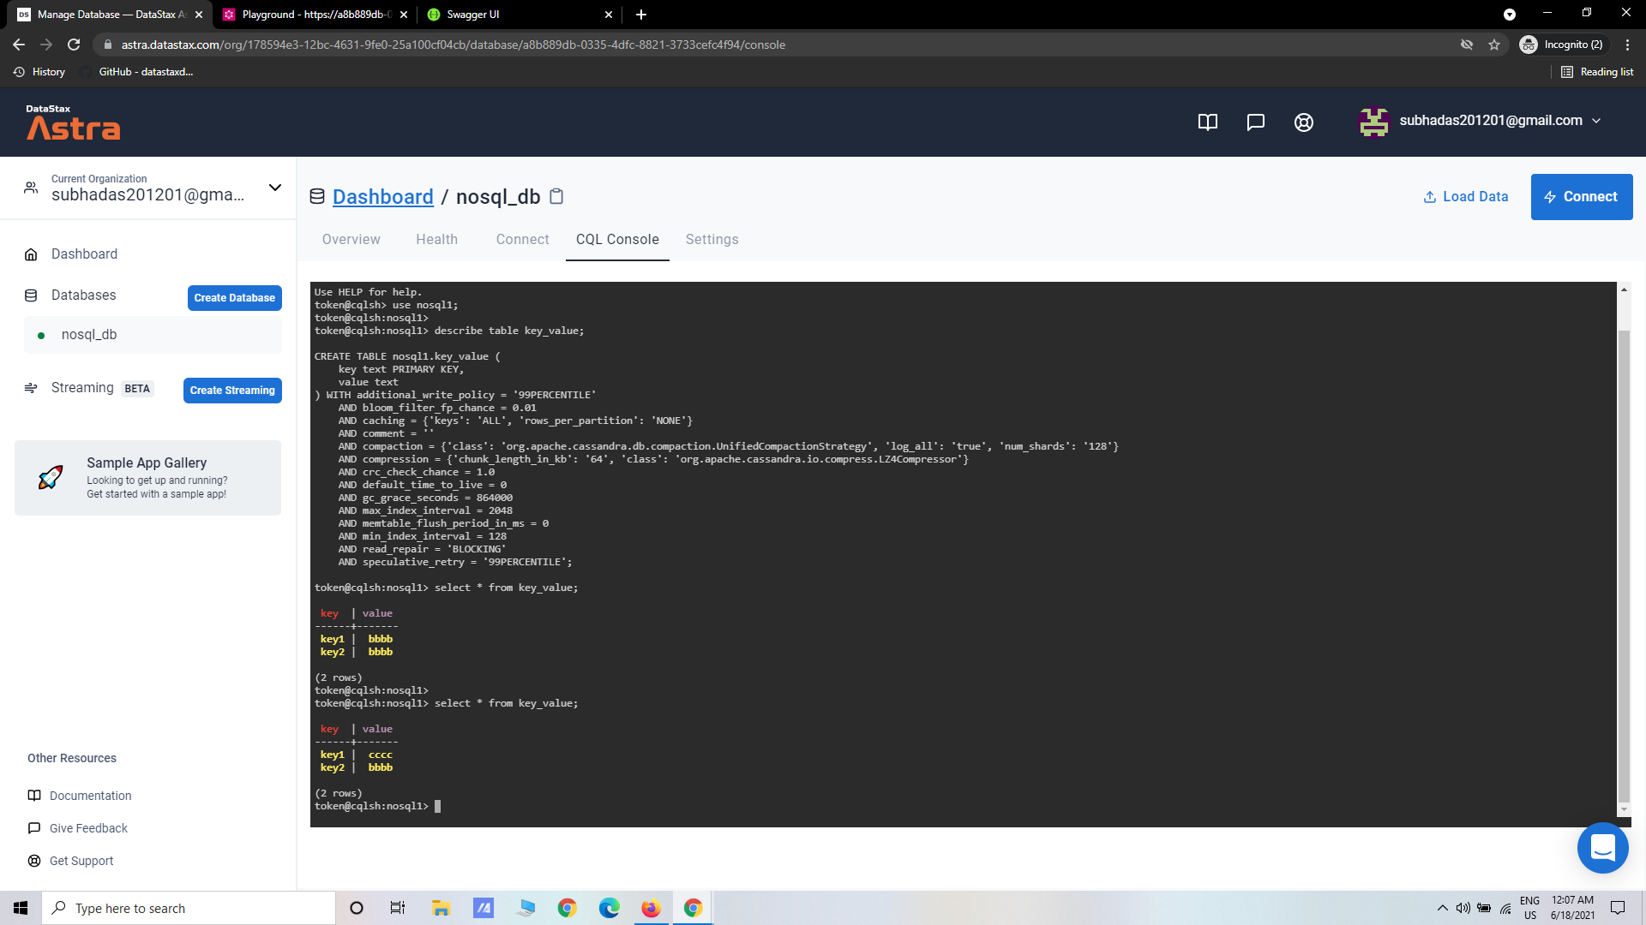1646x925 pixels.
Task: Copy database name using the clipboard icon
Action: tap(556, 196)
